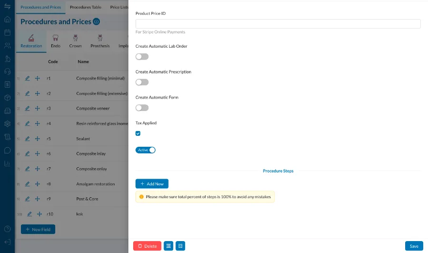Open the help question mark icon
Viewport: 428px width, 253px height.
pos(7,229)
